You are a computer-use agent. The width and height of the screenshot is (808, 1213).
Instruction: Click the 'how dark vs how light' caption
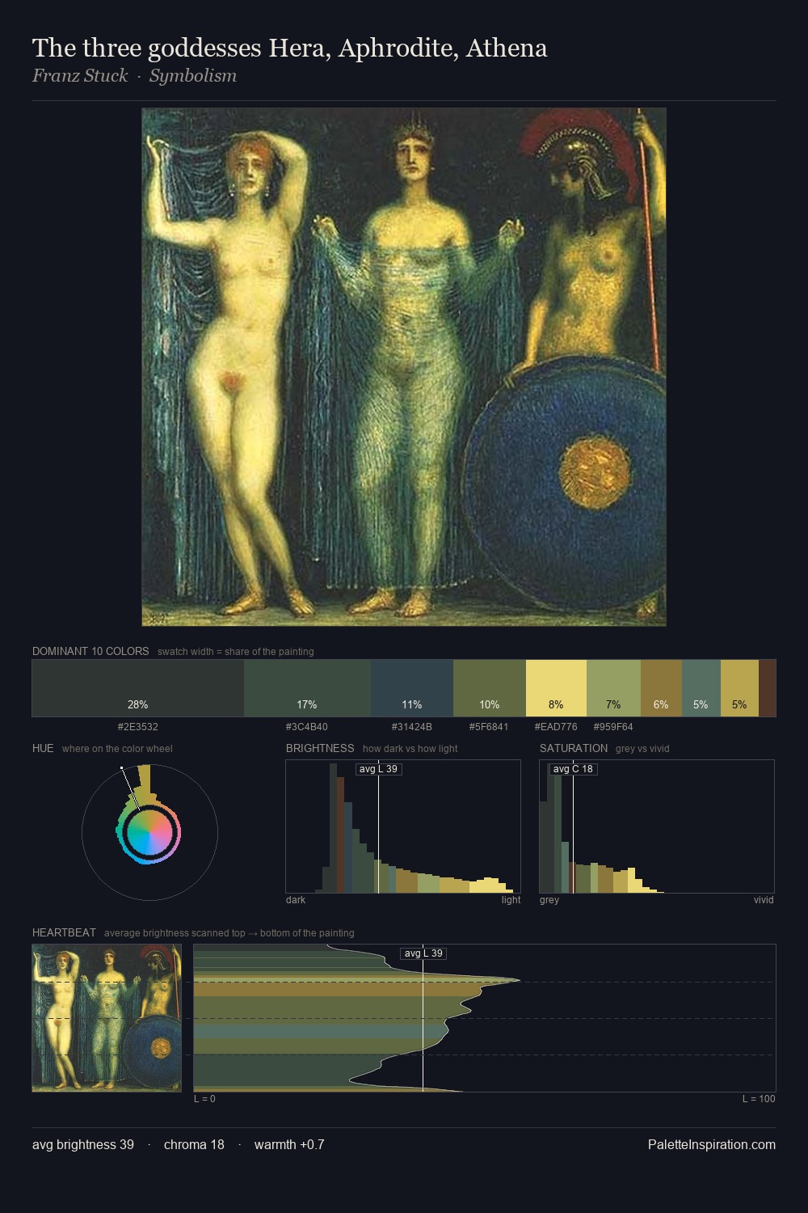pos(410,749)
